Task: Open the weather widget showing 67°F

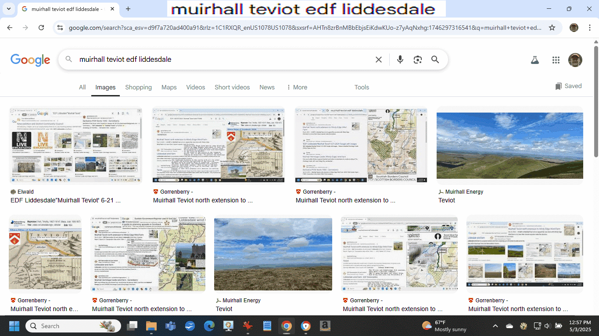Action: pyautogui.click(x=444, y=326)
